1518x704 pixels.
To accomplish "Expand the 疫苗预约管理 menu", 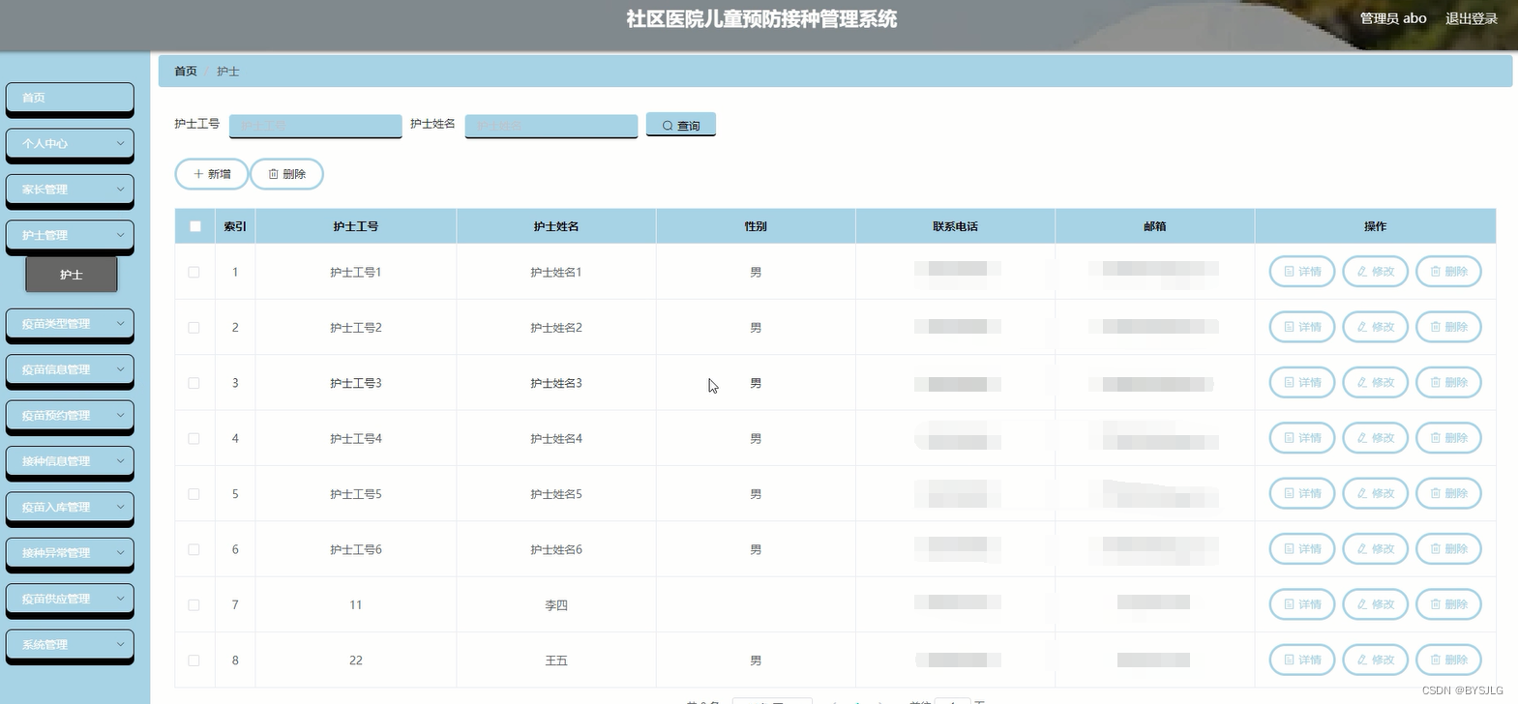I will point(70,416).
